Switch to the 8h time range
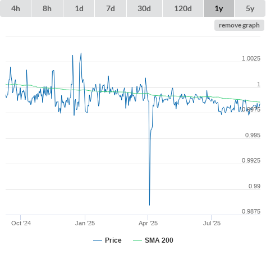 tap(47, 8)
